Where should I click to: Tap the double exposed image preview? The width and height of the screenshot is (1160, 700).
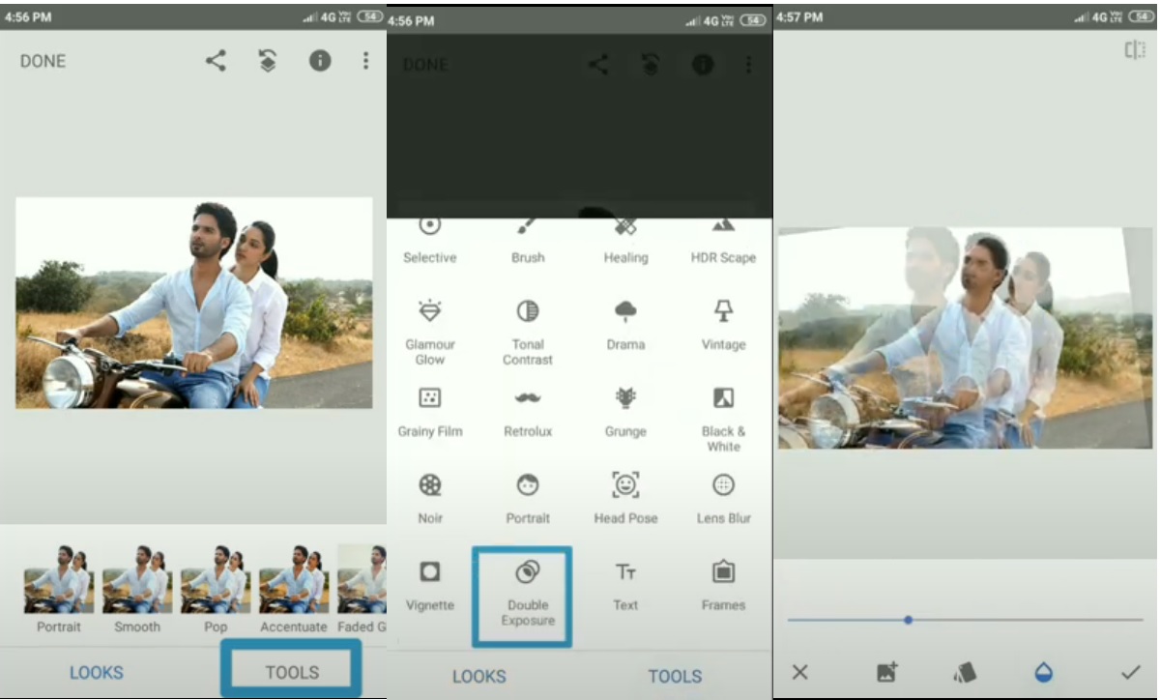(x=965, y=338)
